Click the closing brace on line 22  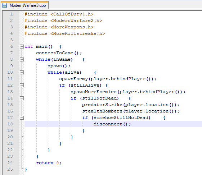[49, 150]
